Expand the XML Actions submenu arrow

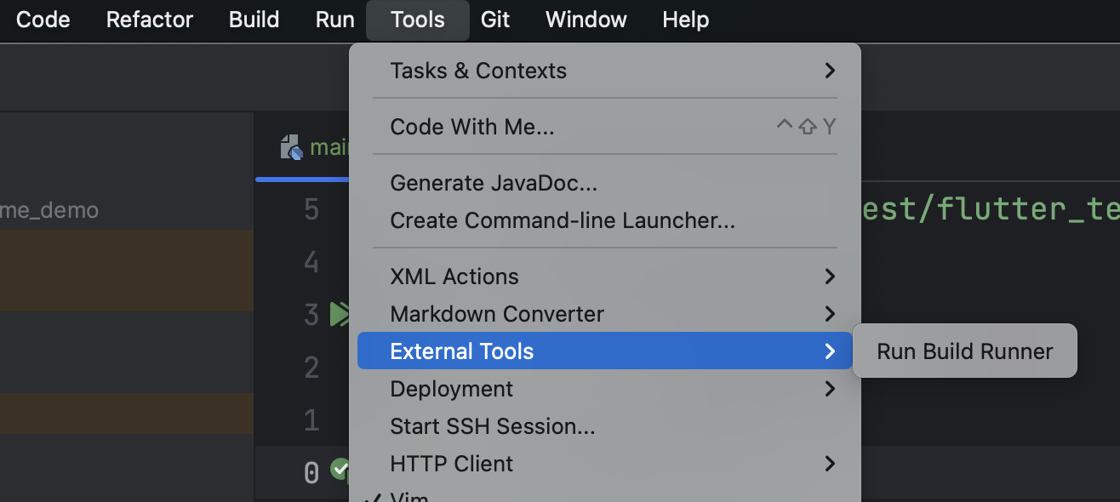[x=830, y=277]
